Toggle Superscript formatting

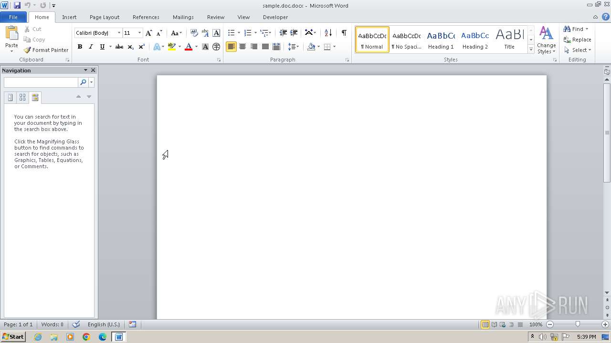pyautogui.click(x=142, y=47)
